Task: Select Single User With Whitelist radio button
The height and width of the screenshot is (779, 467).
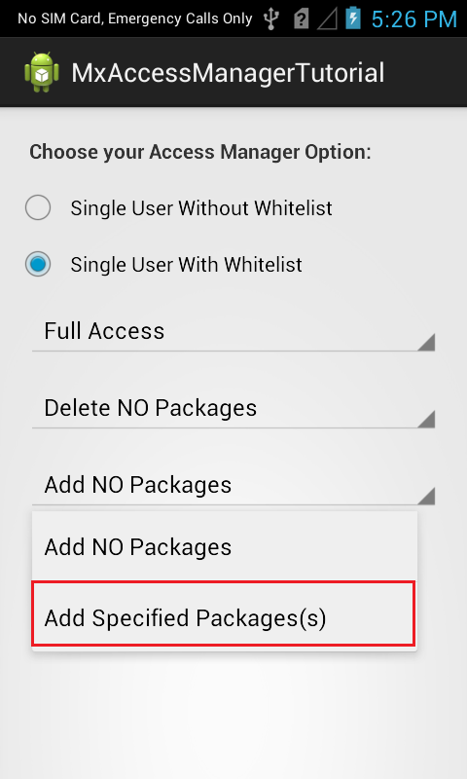Action: [x=38, y=264]
